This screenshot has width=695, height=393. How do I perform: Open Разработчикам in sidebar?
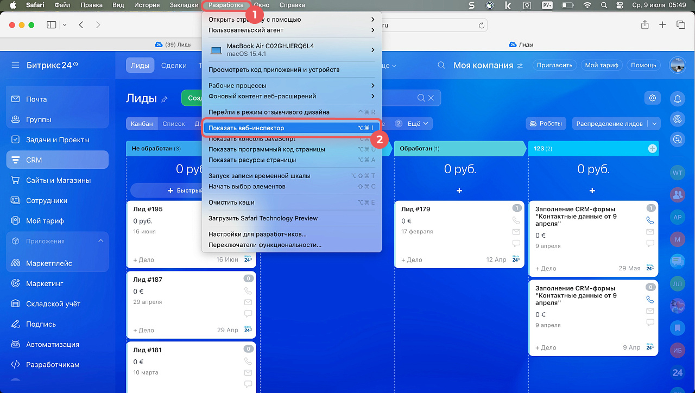coord(58,365)
